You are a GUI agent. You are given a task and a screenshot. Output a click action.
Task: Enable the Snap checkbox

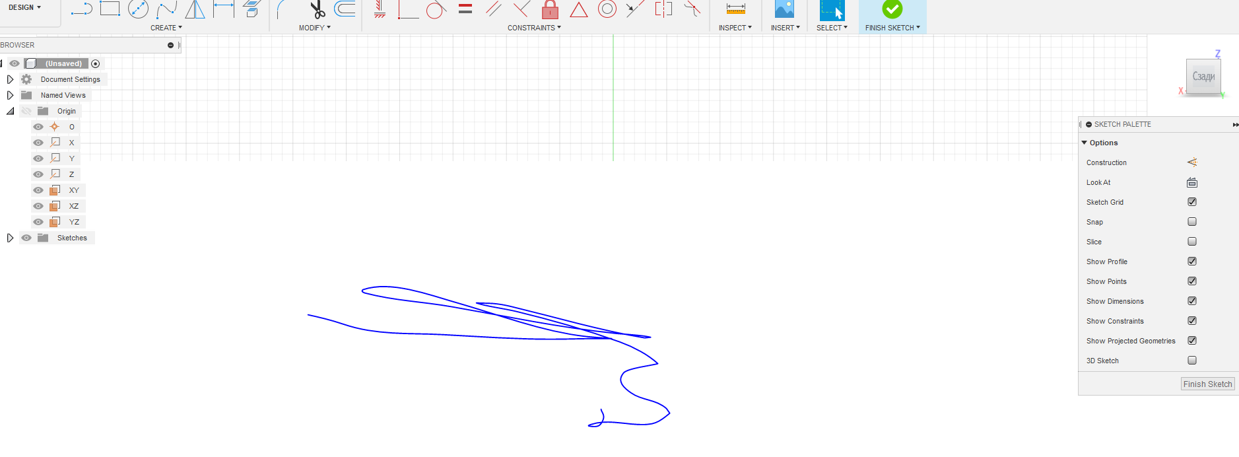click(x=1192, y=222)
